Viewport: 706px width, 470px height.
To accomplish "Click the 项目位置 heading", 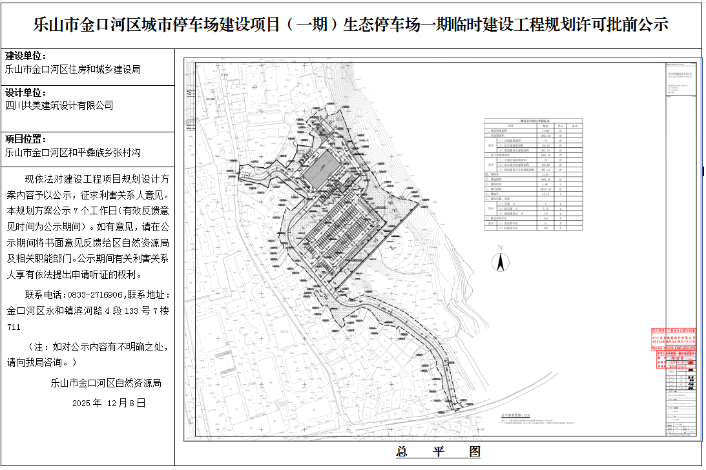I will pyautogui.click(x=26, y=139).
